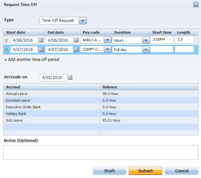Screen dimensions: 201x178
Task: Open calendar picker for first row end date
Action: [x=76, y=40]
